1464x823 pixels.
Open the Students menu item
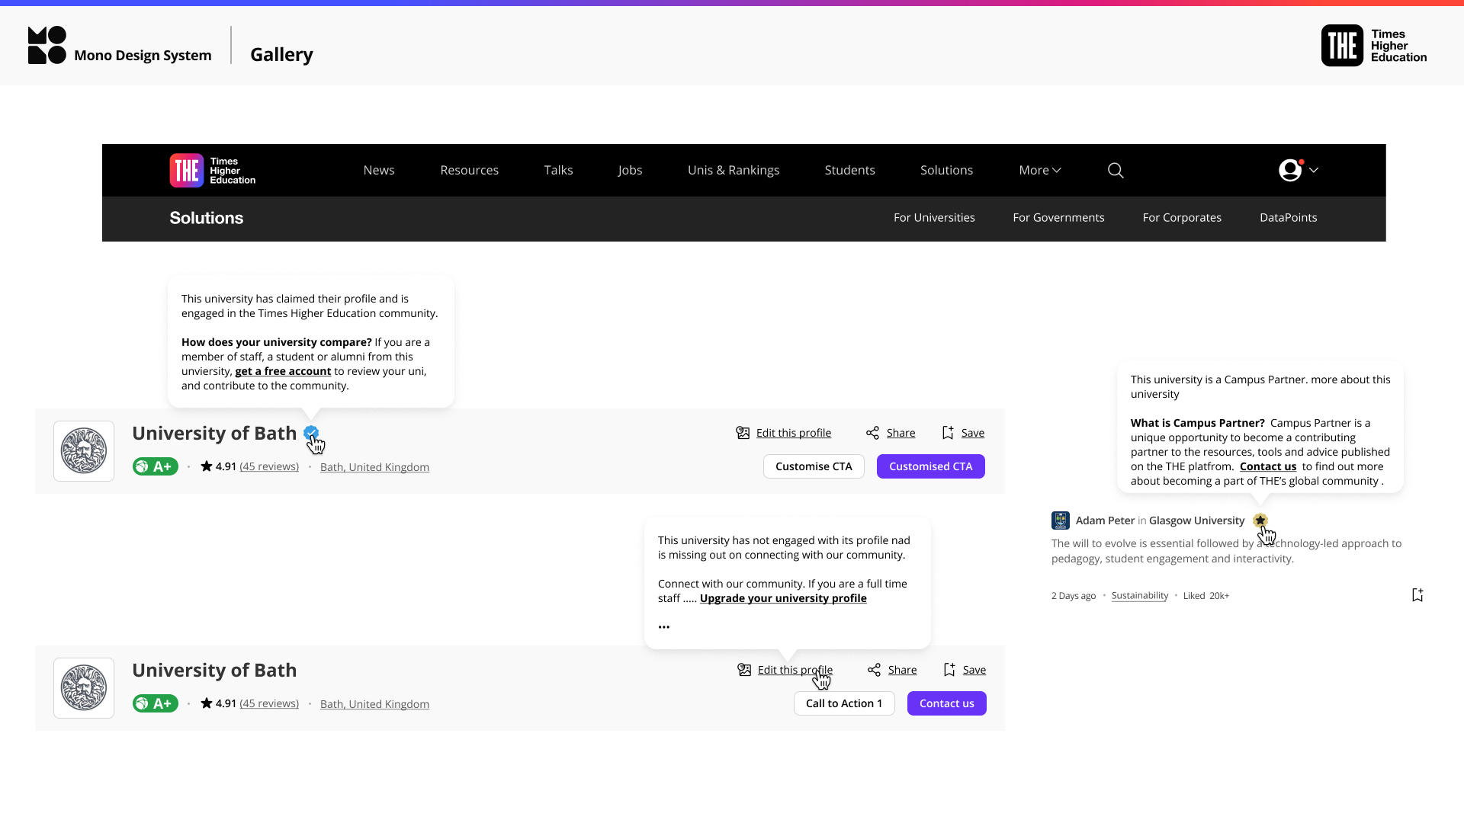849,171
